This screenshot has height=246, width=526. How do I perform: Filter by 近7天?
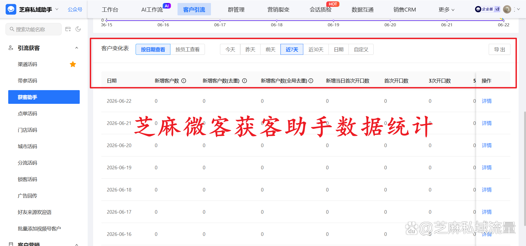292,49
